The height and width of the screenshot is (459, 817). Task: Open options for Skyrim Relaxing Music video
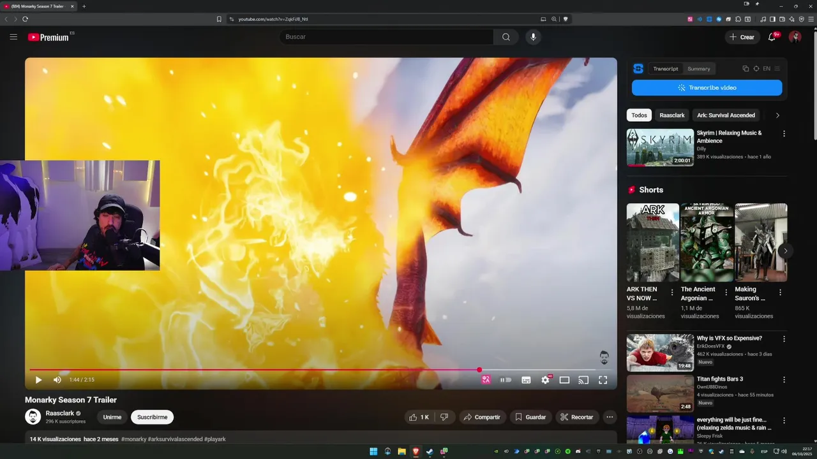click(784, 134)
